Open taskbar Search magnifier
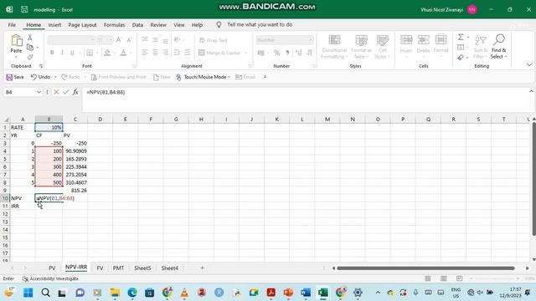This screenshot has width=536, height=301. point(45,293)
